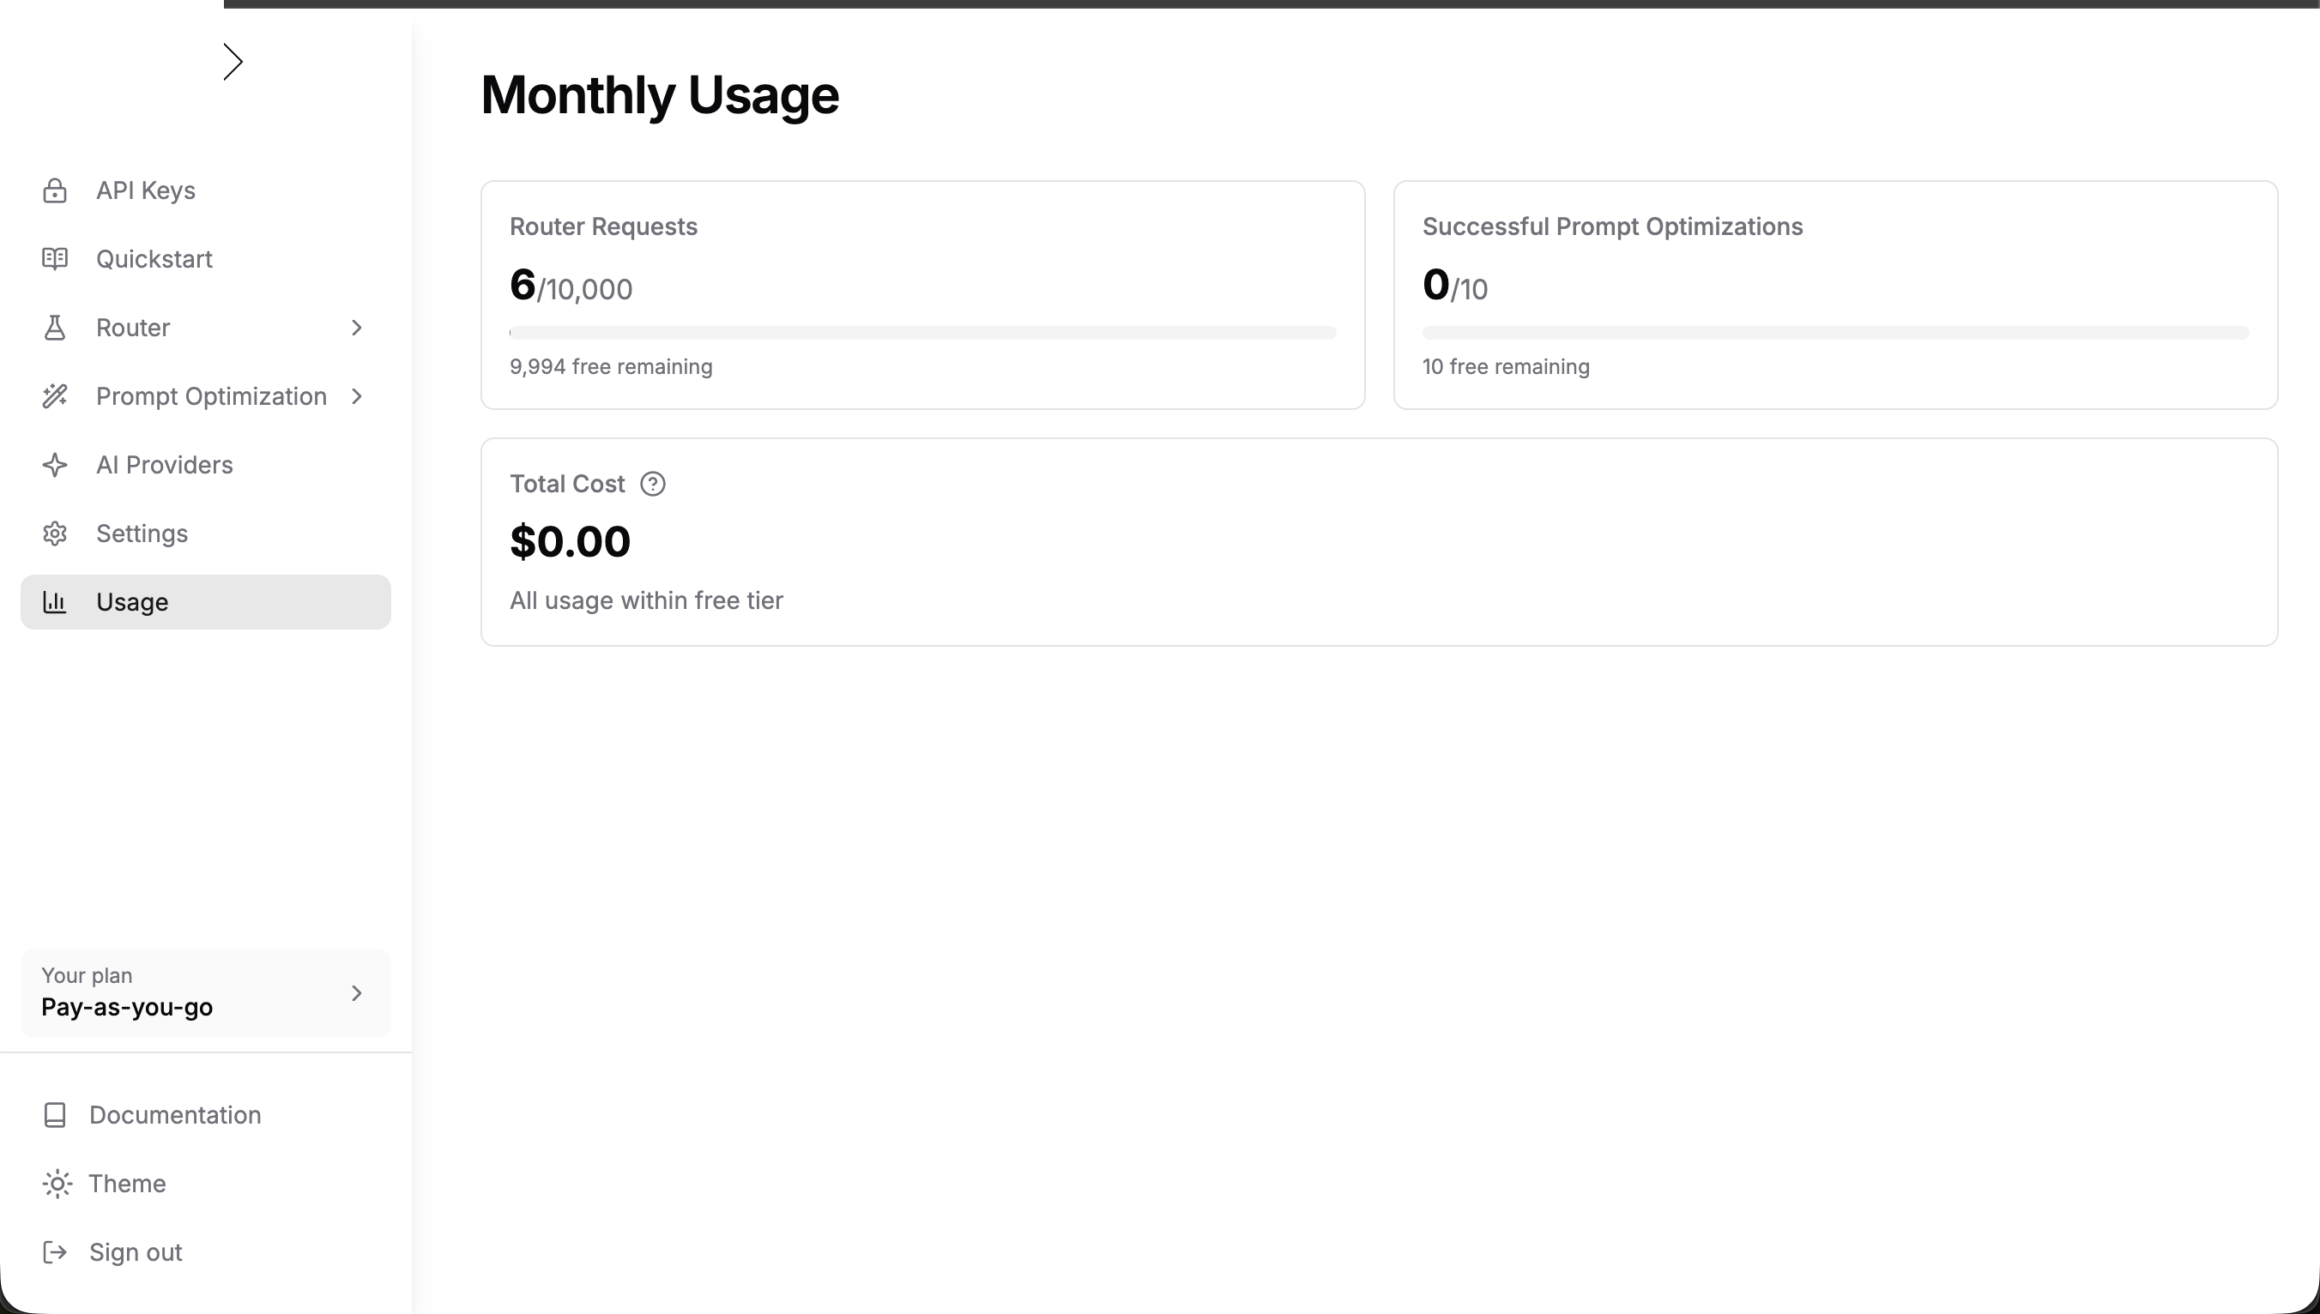Screen dimensions: 2320x1314
Task: Click the '10 free remaining' text
Action: point(1506,366)
